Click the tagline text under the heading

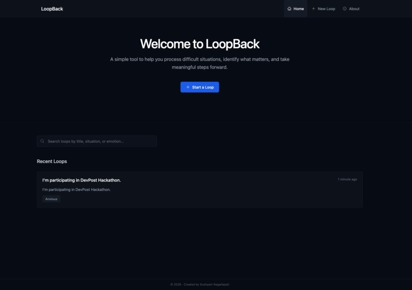tap(200, 63)
